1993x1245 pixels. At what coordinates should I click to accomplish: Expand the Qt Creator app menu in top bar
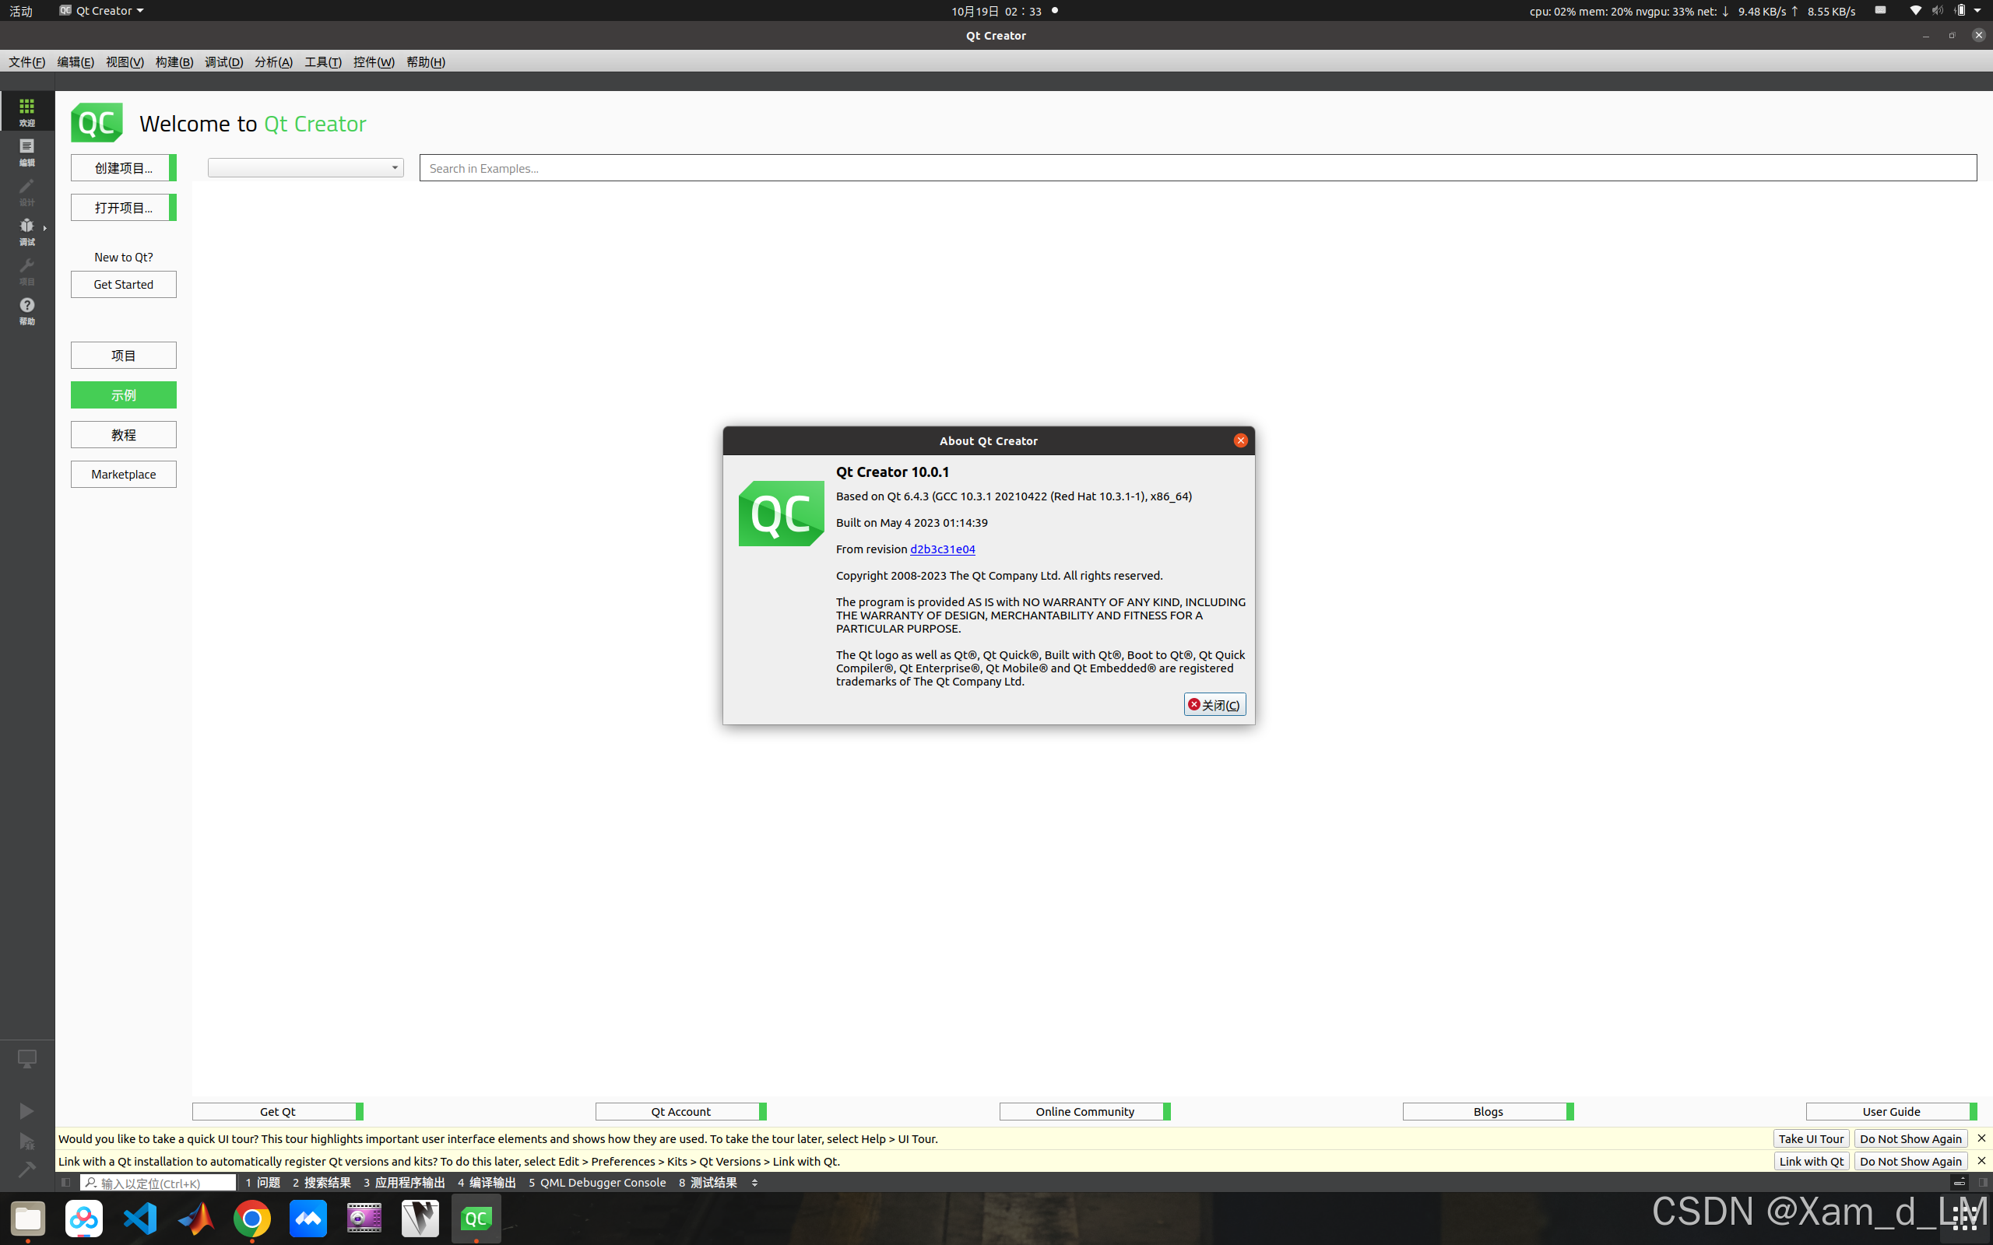point(102,11)
